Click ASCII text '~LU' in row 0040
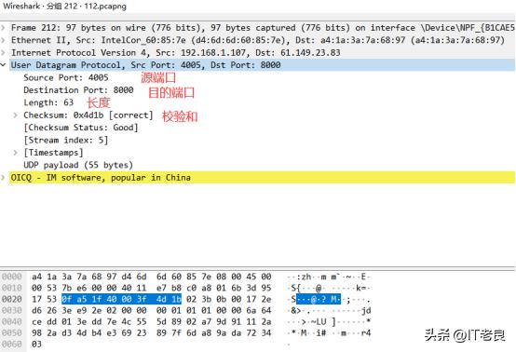The width and height of the screenshot is (516, 352). (319, 321)
